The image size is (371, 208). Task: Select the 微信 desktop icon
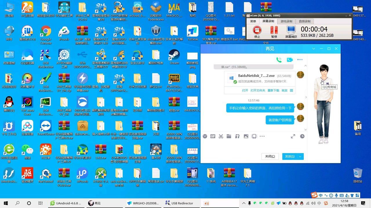[28, 151]
